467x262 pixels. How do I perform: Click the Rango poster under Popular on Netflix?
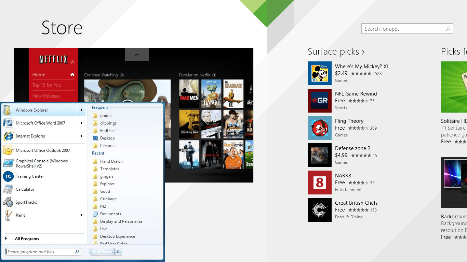coord(211,94)
